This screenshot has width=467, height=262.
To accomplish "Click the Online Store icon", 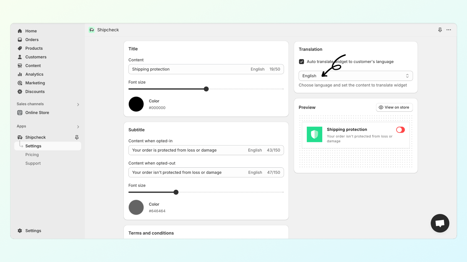I will [x=20, y=113].
